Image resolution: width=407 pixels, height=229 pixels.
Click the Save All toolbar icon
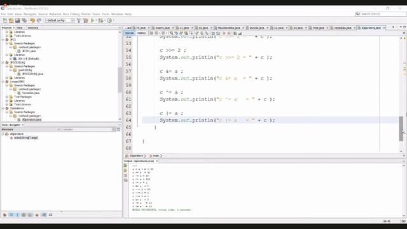[x=24, y=20]
